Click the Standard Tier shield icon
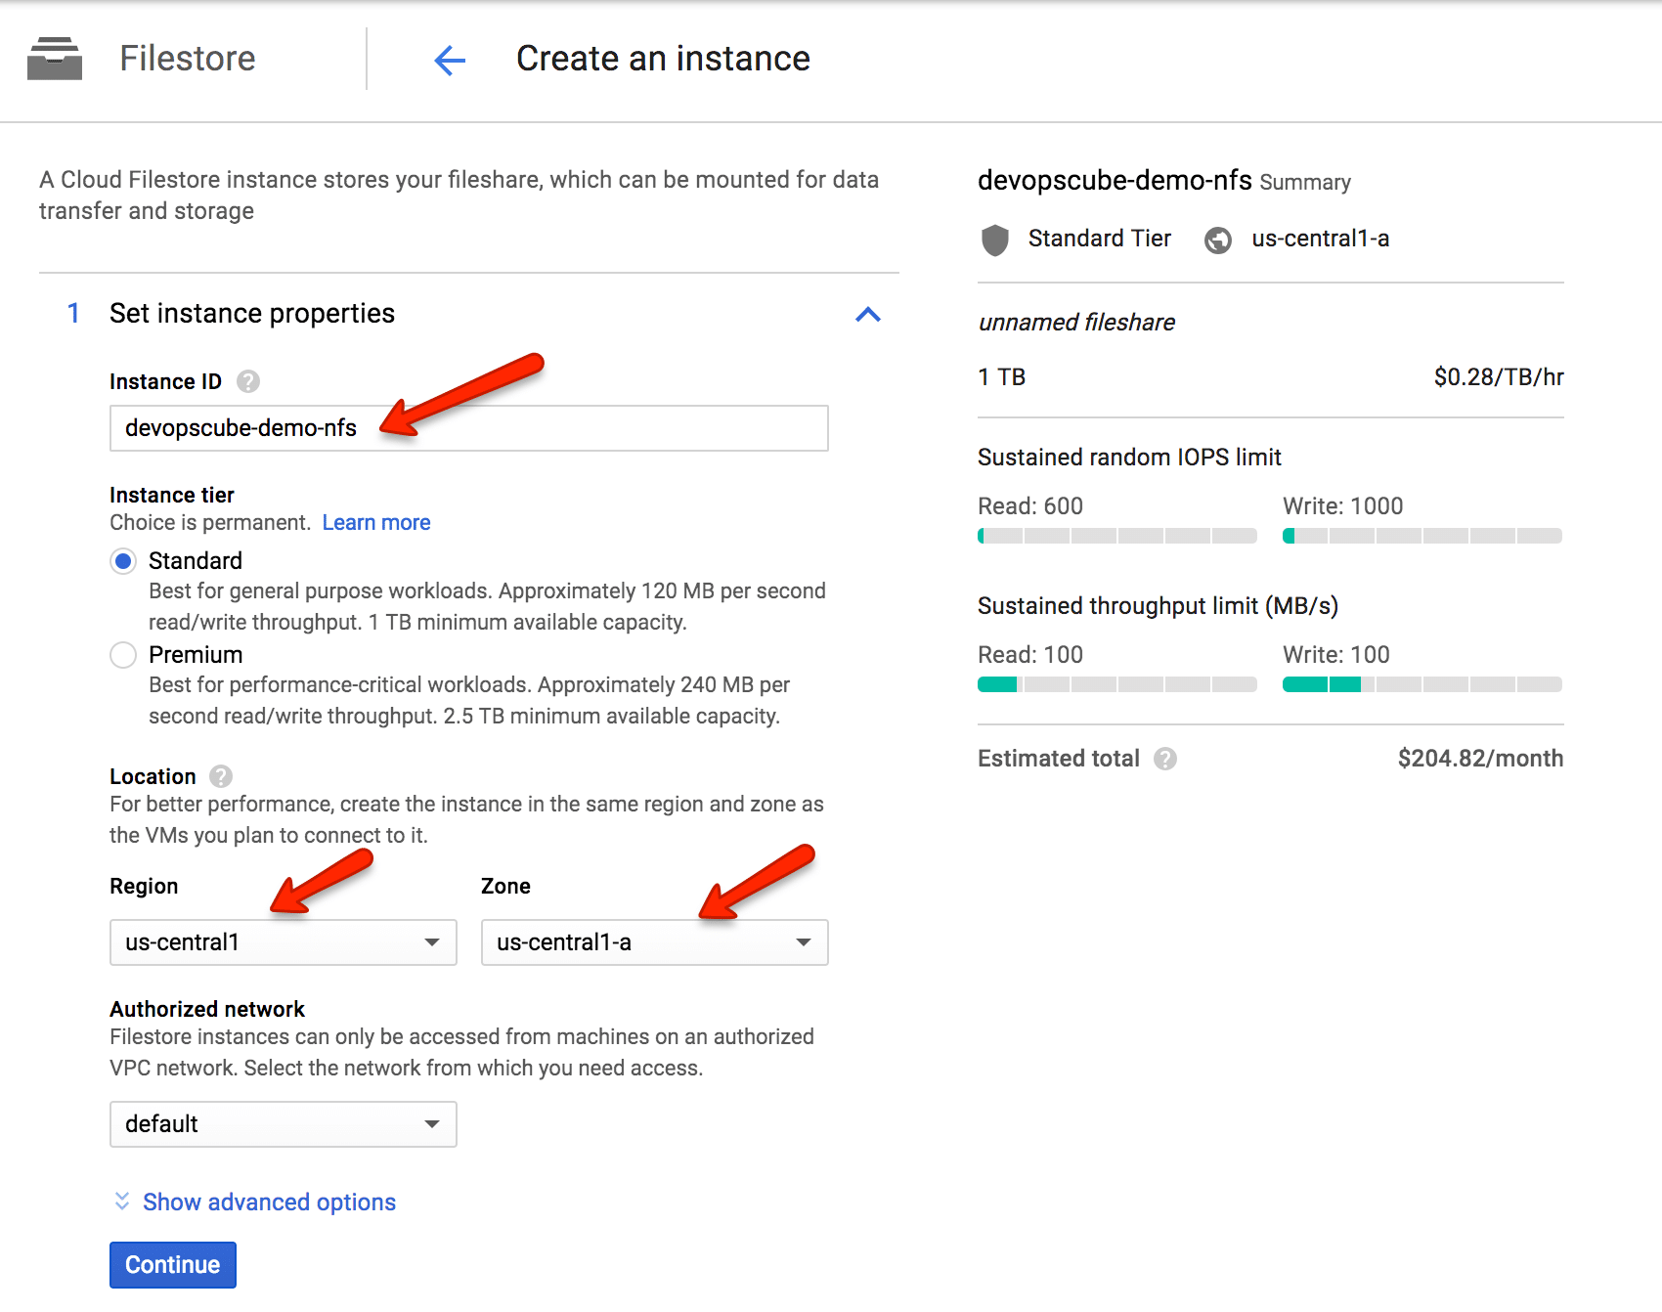The height and width of the screenshot is (1312, 1662). point(994,239)
